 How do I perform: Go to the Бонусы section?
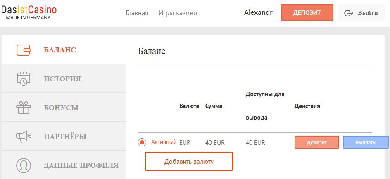tap(61, 108)
